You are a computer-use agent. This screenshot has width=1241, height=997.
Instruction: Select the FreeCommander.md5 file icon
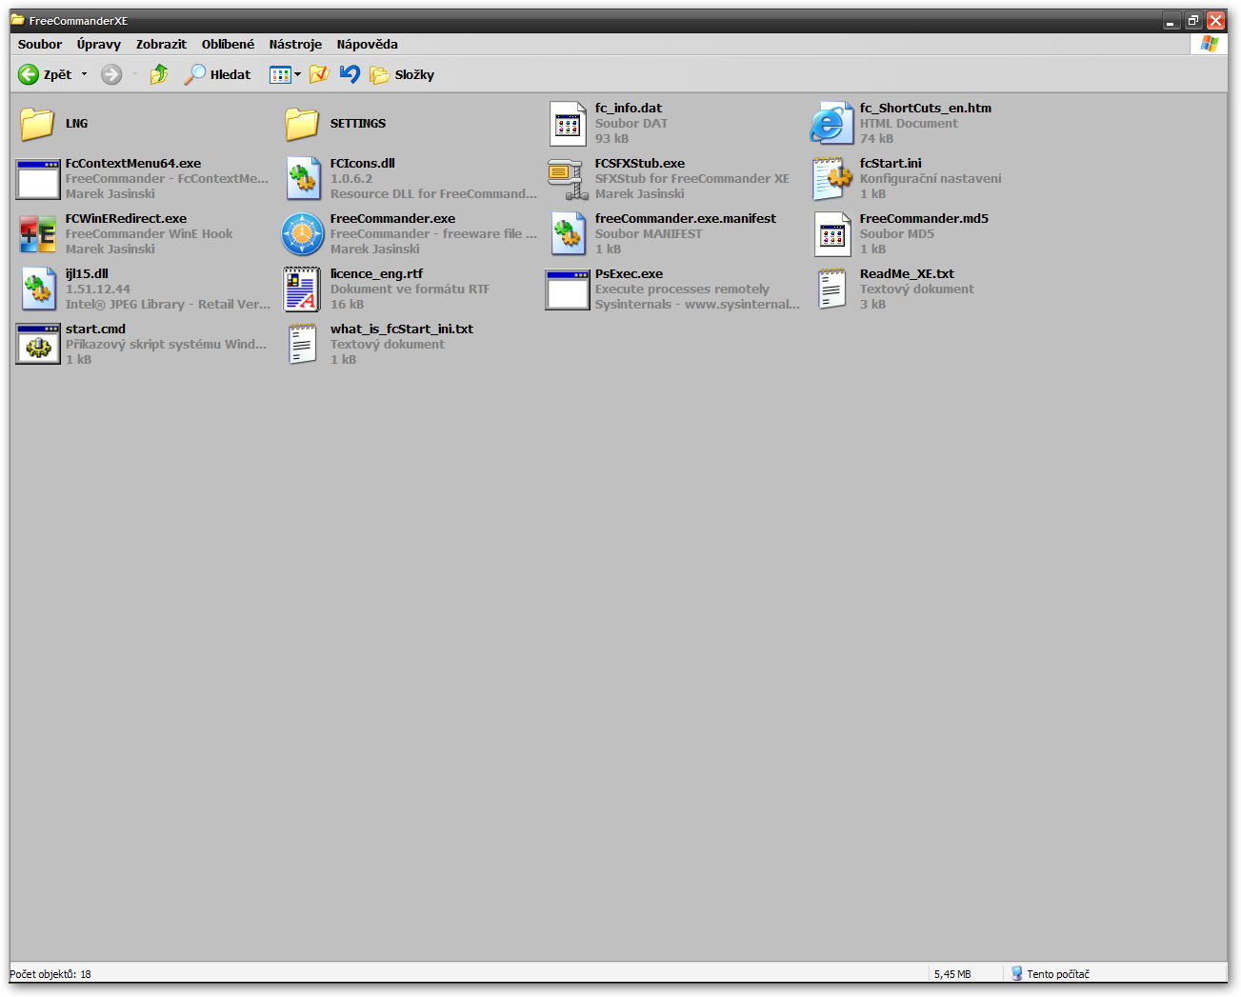coord(832,234)
